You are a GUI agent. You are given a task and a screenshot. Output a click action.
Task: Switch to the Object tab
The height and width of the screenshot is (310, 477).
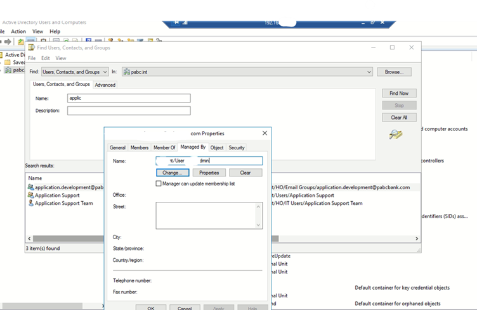point(217,147)
